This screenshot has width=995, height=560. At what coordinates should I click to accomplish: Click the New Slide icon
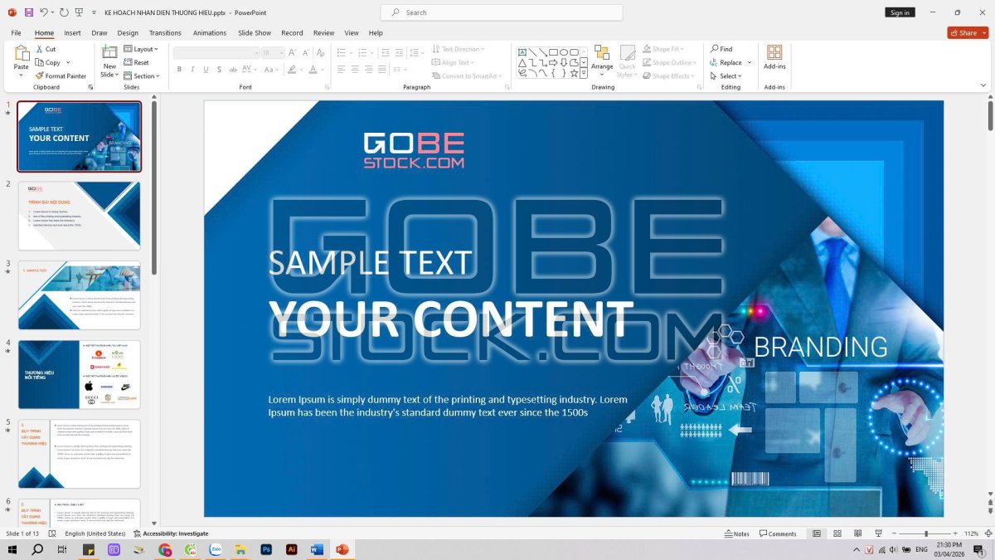pyautogui.click(x=109, y=52)
